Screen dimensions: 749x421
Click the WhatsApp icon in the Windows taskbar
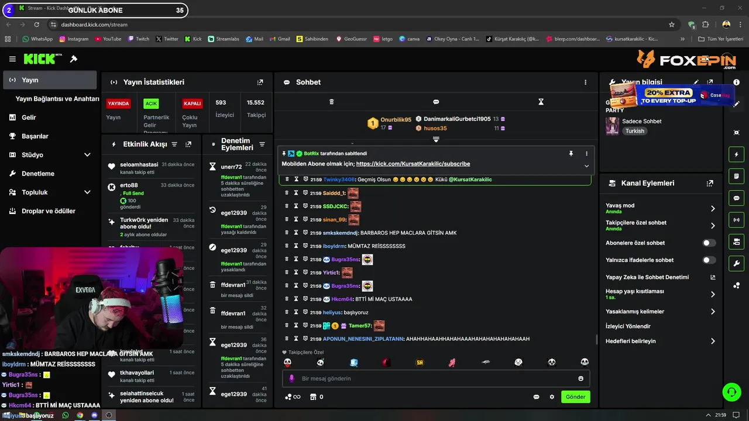[65, 415]
